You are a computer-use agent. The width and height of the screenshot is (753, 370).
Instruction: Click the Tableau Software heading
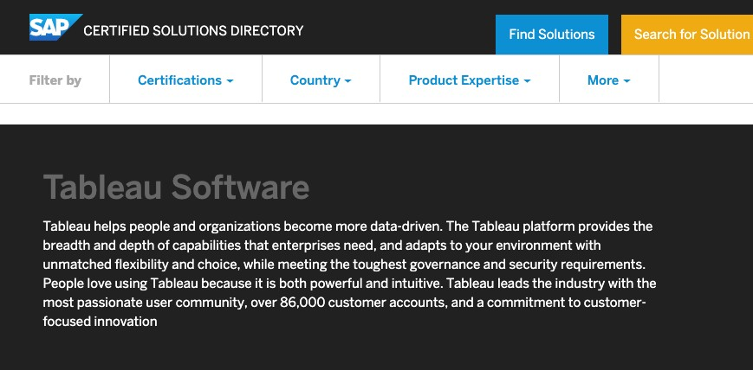click(176, 187)
